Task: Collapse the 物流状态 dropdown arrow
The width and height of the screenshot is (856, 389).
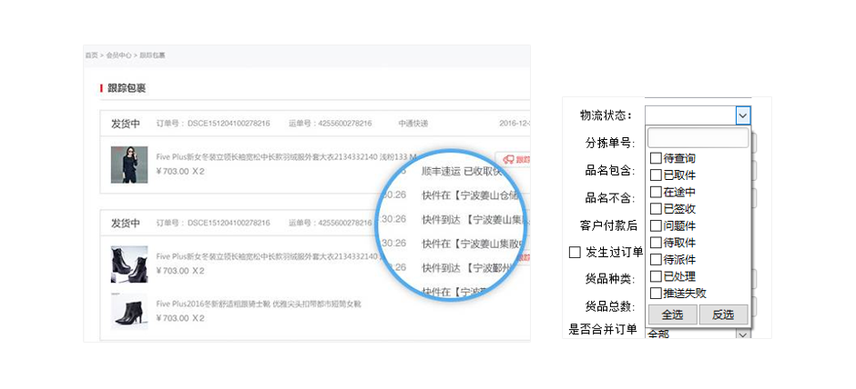Action: coord(743,115)
